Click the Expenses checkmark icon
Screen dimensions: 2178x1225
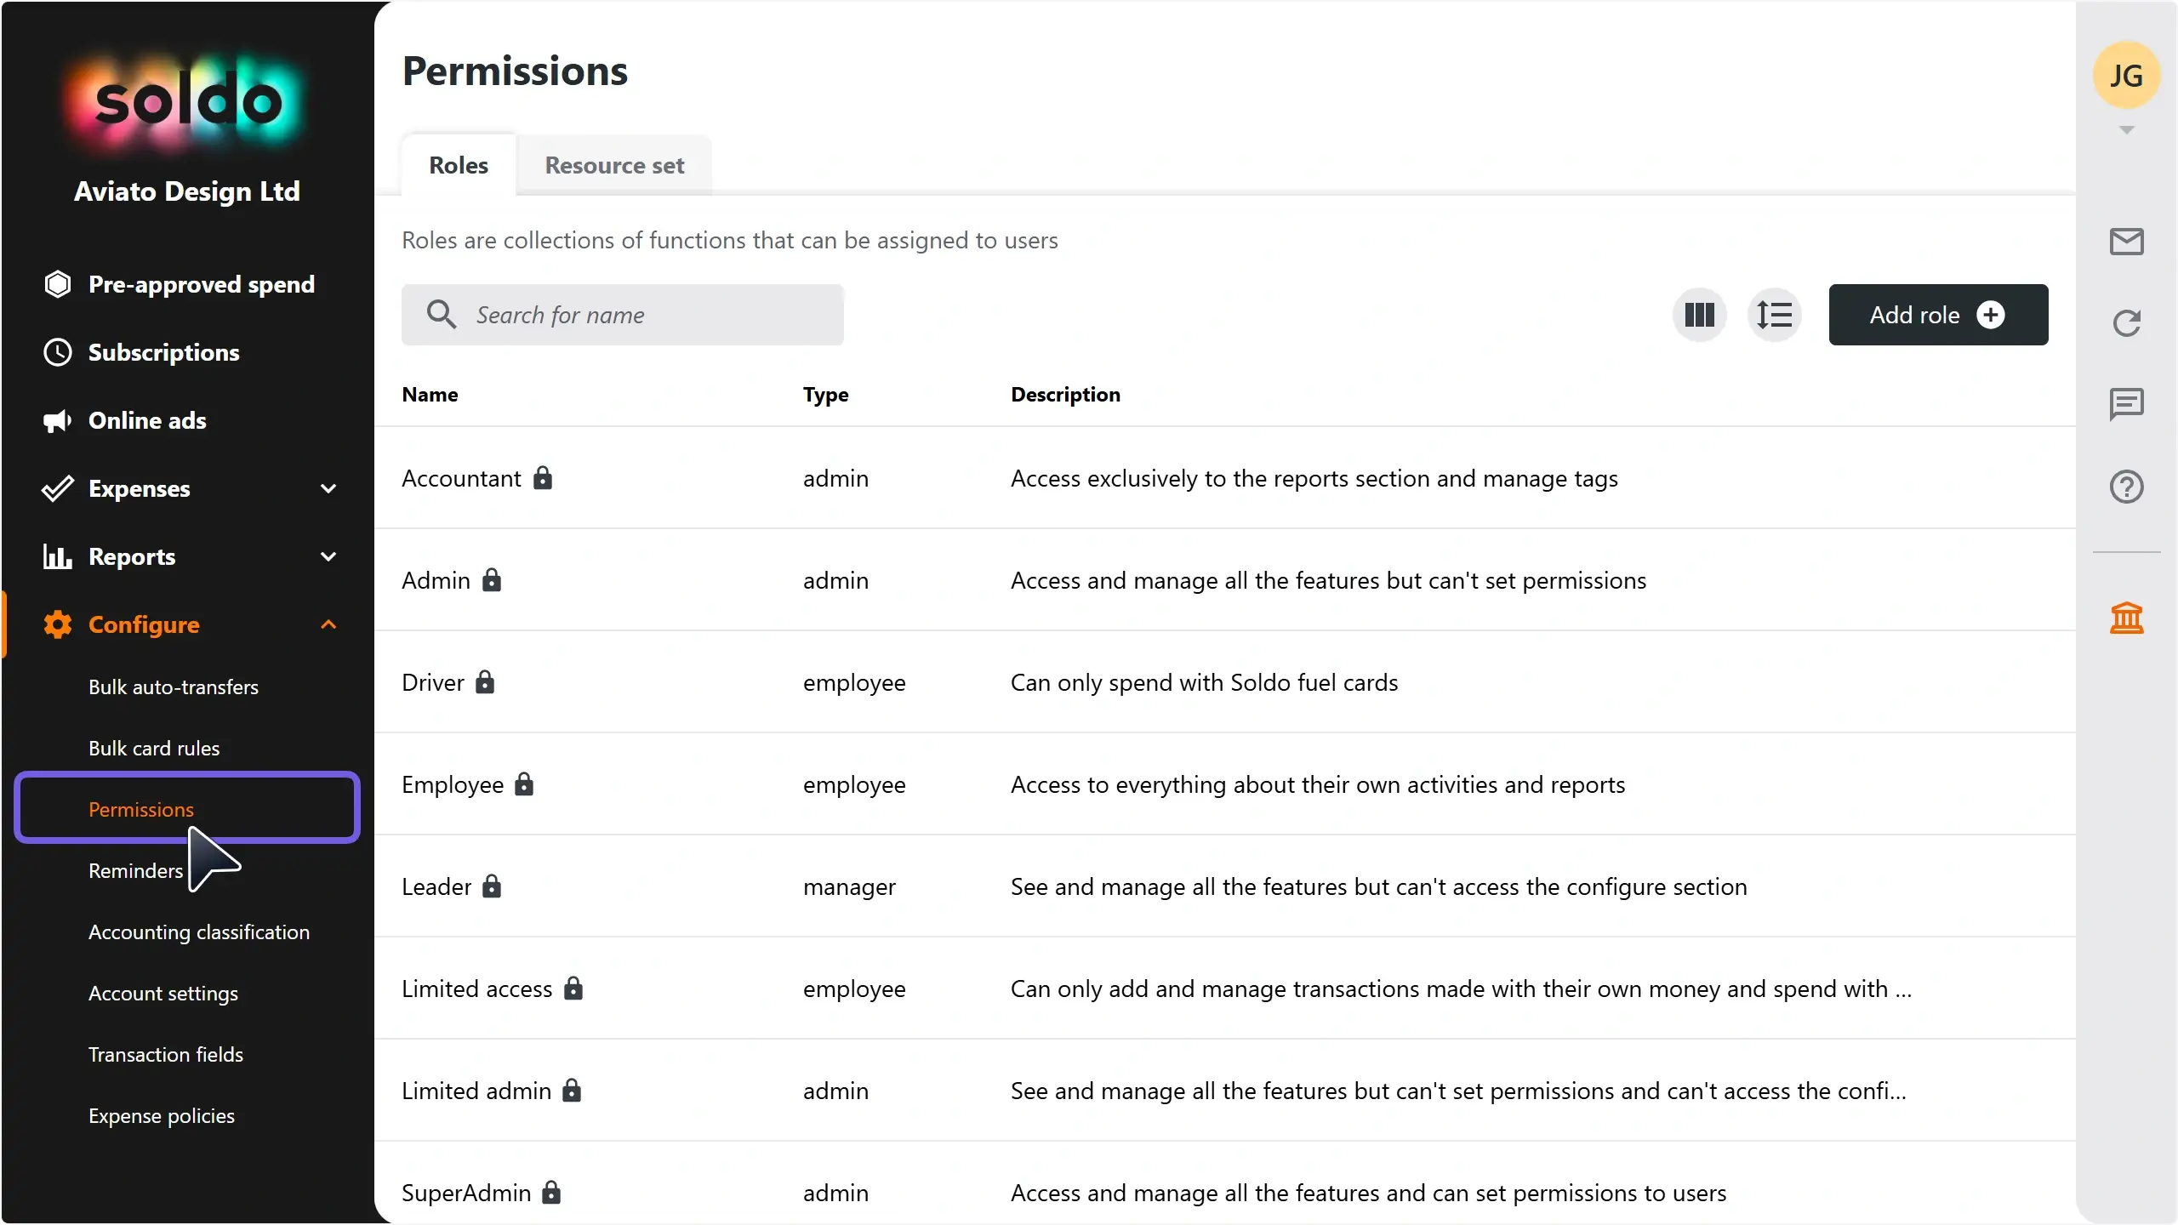[x=58, y=488]
